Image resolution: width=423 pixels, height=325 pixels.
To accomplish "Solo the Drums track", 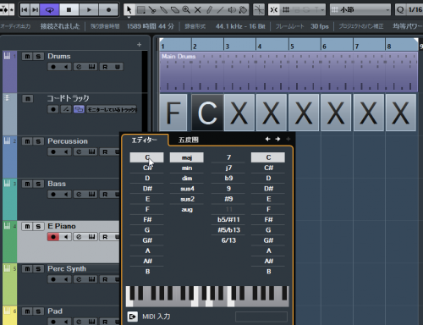I will click(x=38, y=57).
